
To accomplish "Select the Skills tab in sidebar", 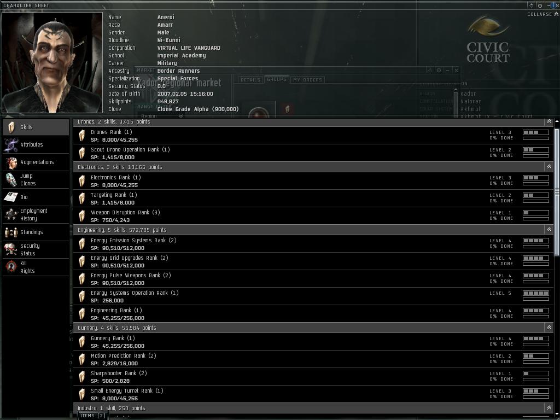I will (x=36, y=127).
